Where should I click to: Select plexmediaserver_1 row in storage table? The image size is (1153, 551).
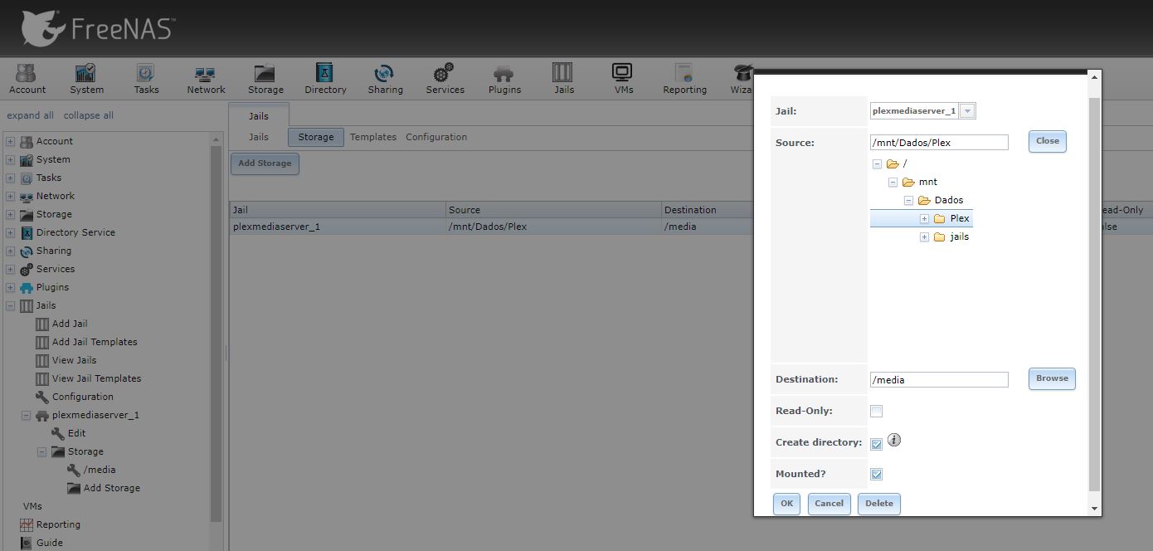click(x=491, y=227)
